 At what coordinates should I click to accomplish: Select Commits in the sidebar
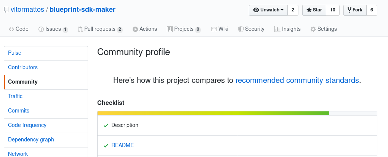pyautogui.click(x=46, y=111)
